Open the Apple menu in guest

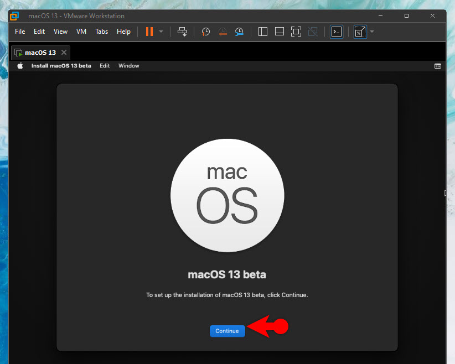20,66
